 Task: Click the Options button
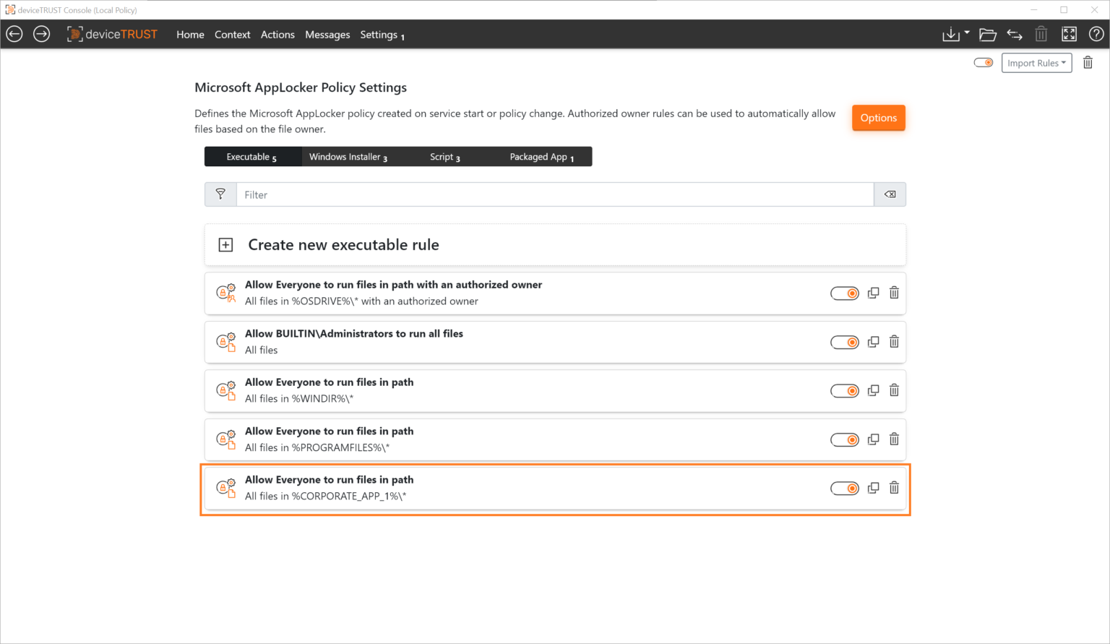878,117
